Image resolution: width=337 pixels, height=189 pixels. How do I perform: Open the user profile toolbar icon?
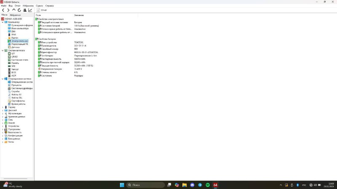[24, 10]
